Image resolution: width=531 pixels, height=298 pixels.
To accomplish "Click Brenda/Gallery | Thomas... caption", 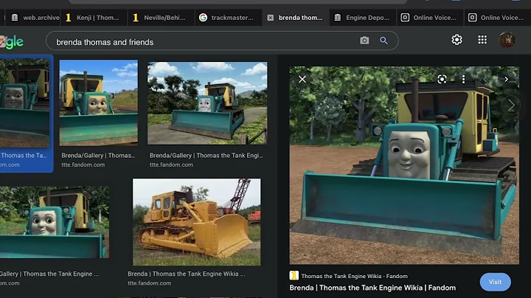I will tap(98, 156).
